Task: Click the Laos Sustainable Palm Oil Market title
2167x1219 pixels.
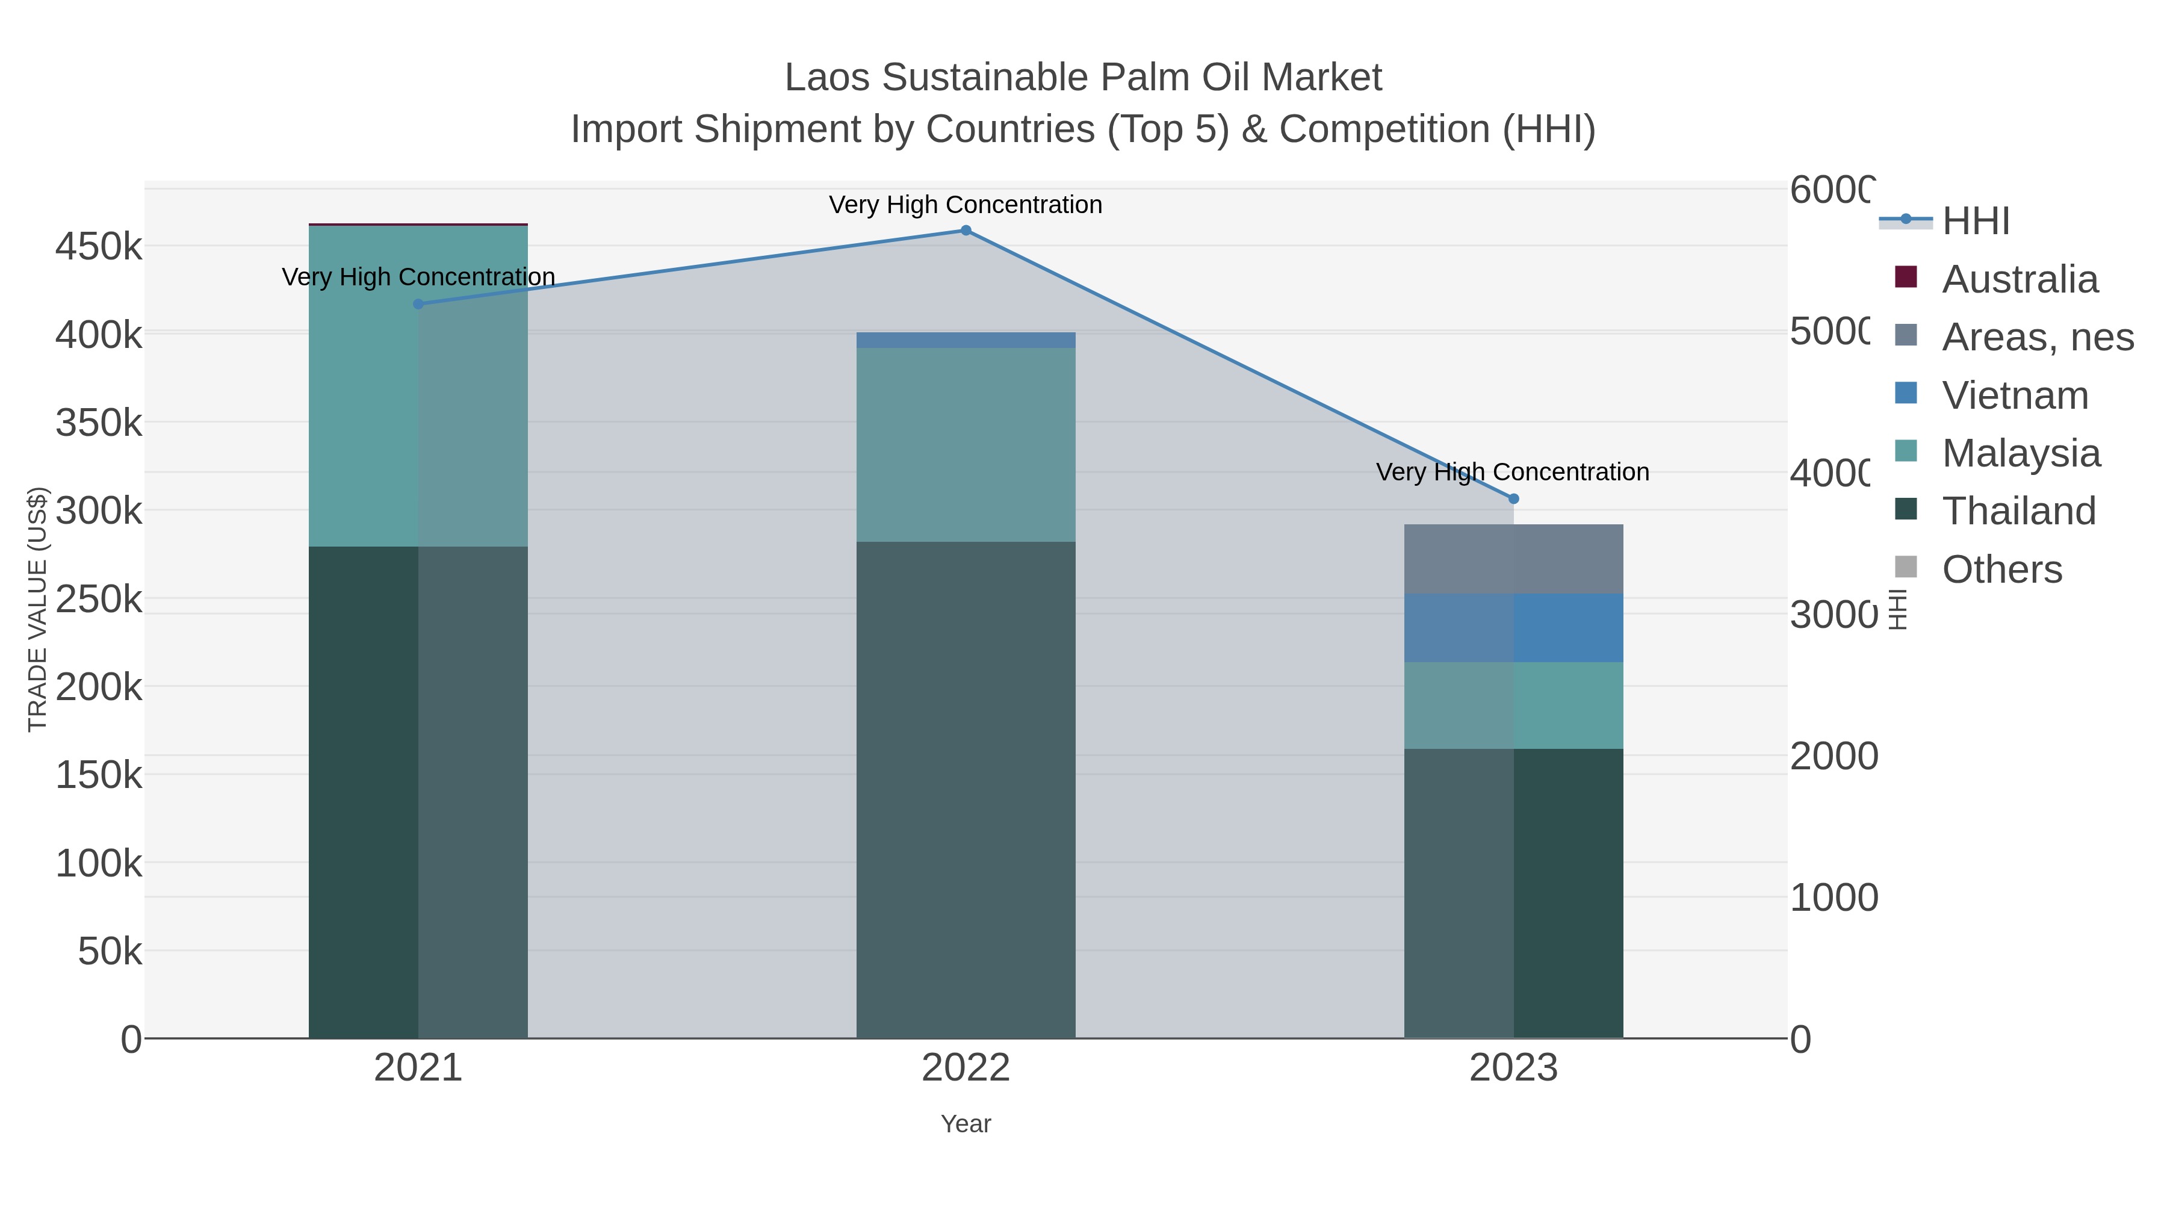Action: 1083,78
